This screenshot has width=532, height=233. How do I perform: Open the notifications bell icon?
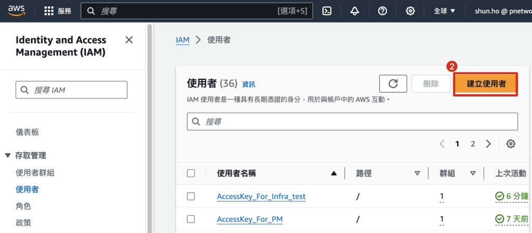point(355,11)
